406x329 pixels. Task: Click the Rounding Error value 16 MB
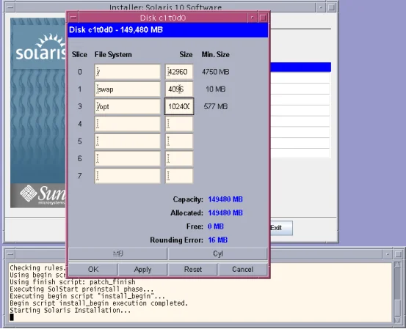217,240
